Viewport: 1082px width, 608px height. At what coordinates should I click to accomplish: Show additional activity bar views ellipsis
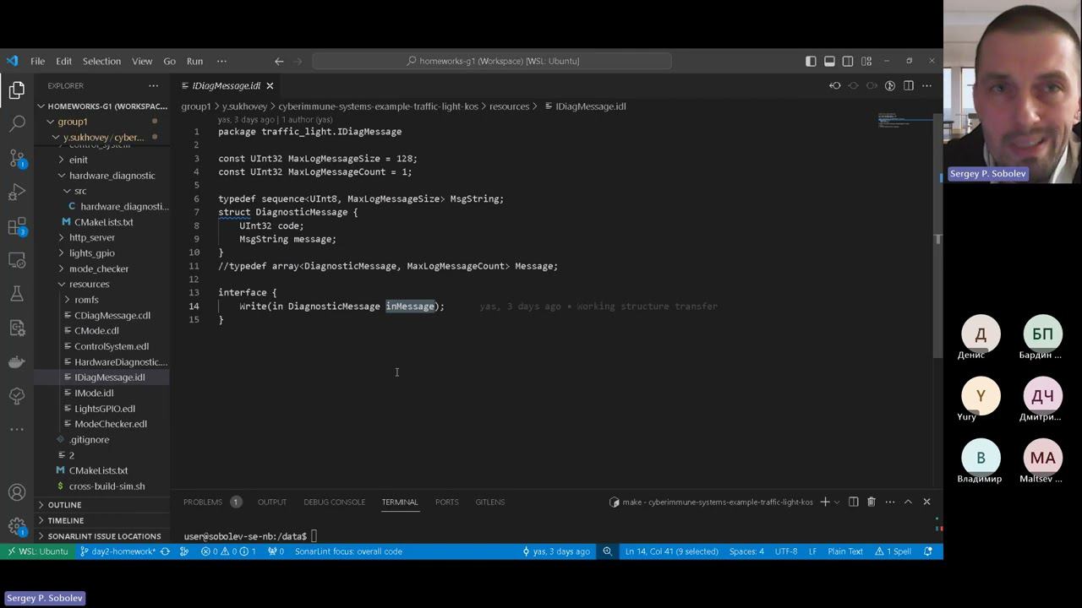17,429
